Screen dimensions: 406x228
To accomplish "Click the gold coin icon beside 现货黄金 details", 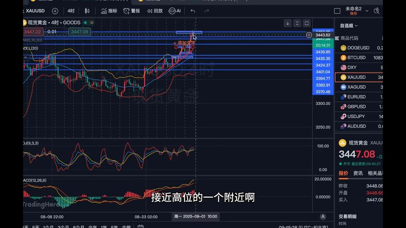I will [343, 143].
